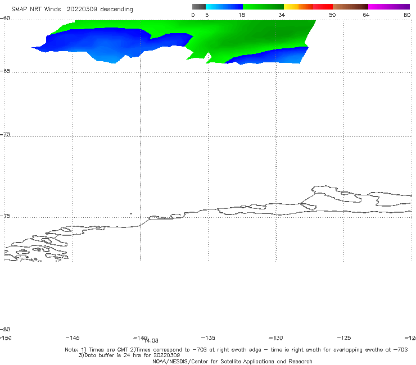
Task: Click the swath time label '14:08'
Action: point(152,341)
